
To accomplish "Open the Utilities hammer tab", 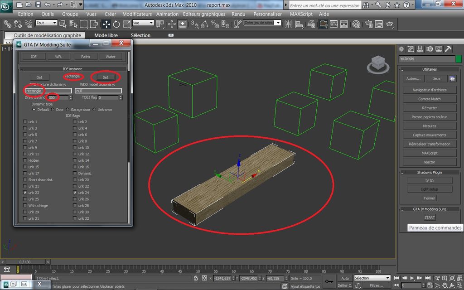I will [x=448, y=49].
